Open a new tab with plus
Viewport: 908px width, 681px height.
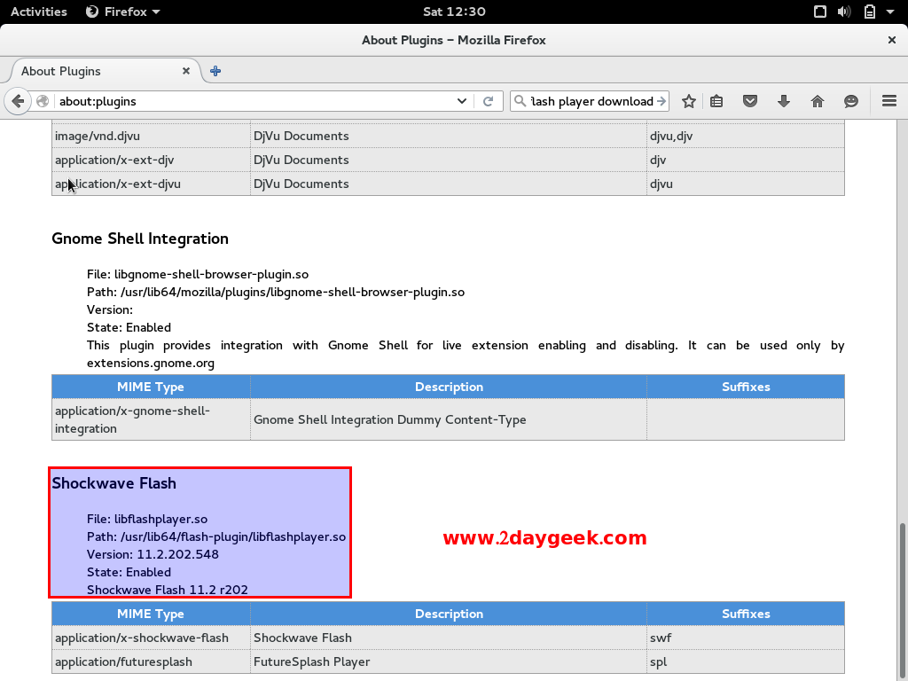tap(215, 71)
